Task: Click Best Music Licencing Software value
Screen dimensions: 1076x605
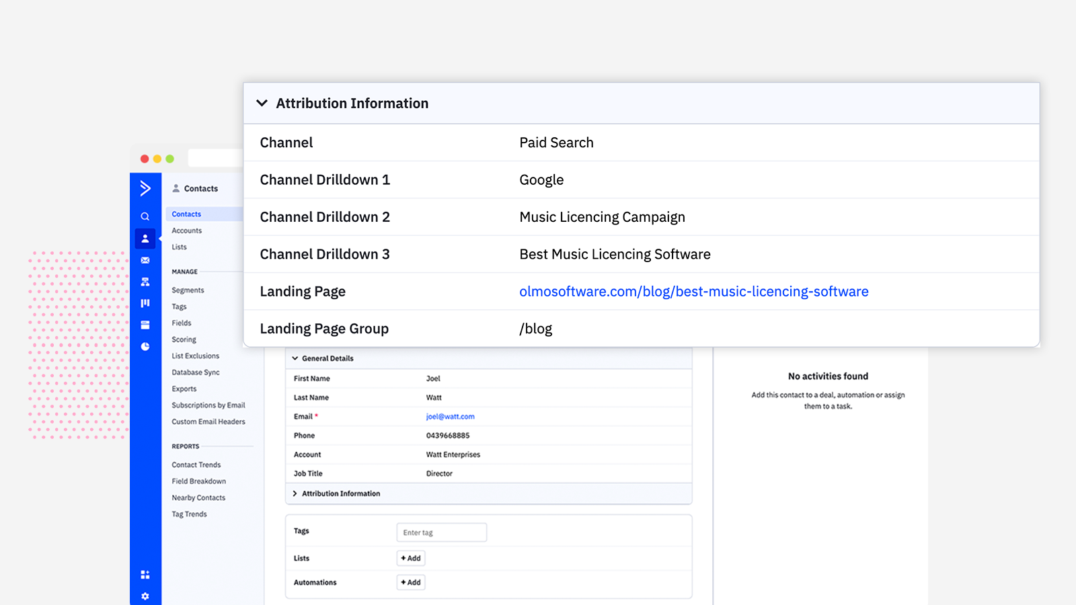Action: (x=615, y=254)
